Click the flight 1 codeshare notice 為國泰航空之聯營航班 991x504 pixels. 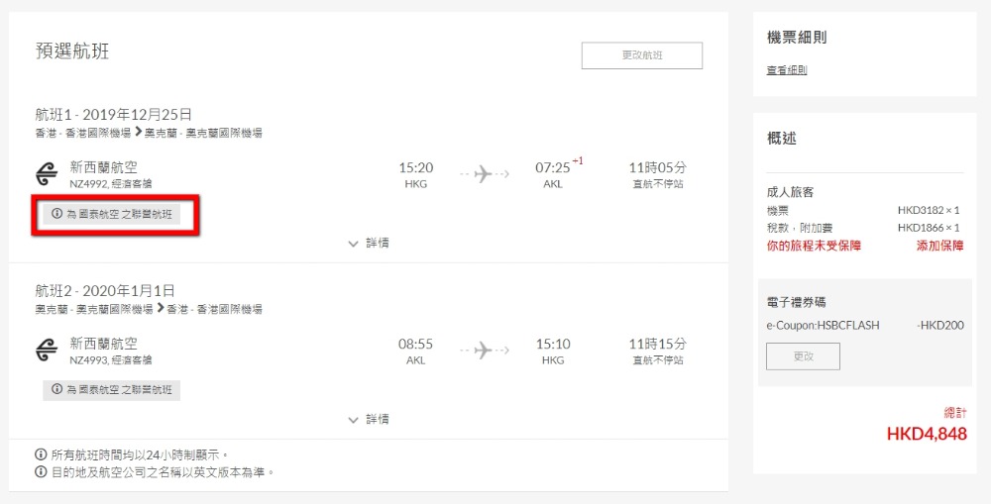pos(112,214)
